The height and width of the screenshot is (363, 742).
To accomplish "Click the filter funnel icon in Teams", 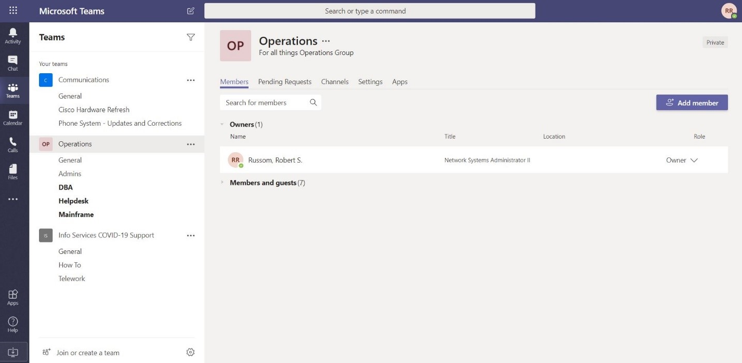I will pos(191,37).
